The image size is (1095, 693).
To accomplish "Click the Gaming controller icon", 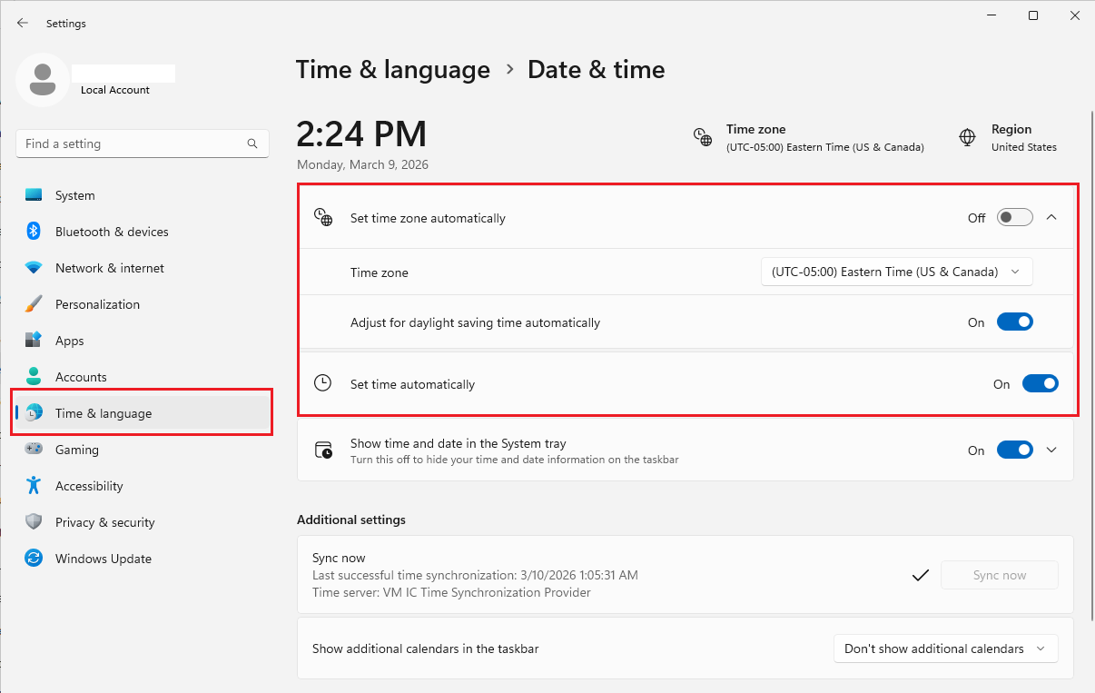I will 34,450.
